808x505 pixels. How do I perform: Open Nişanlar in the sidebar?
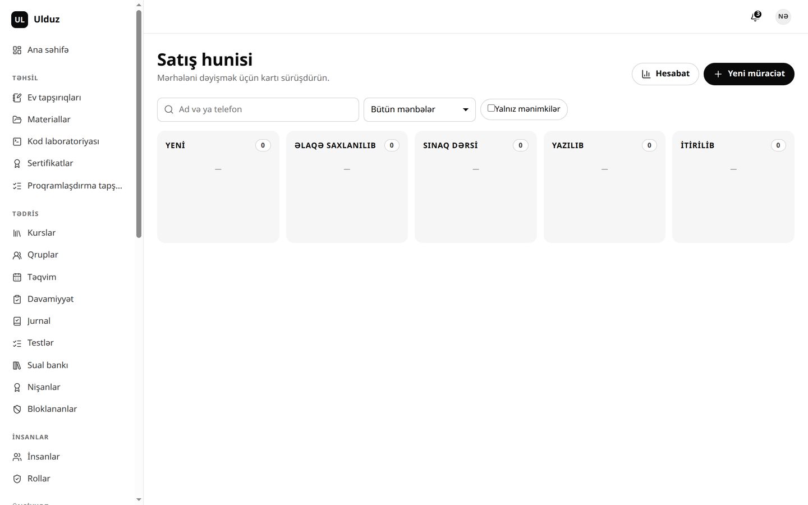pyautogui.click(x=67, y=387)
